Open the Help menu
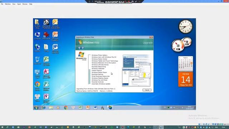 coord(31,4)
